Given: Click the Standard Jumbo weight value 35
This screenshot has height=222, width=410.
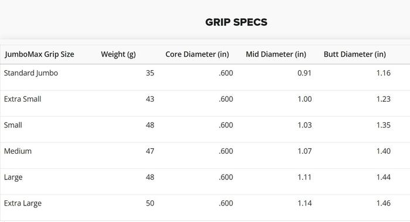Looking at the screenshot, I should [x=150, y=73].
